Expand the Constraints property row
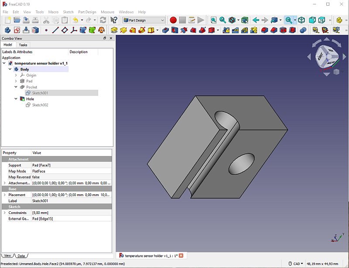The height and width of the screenshot is (268, 349). pos(4,213)
